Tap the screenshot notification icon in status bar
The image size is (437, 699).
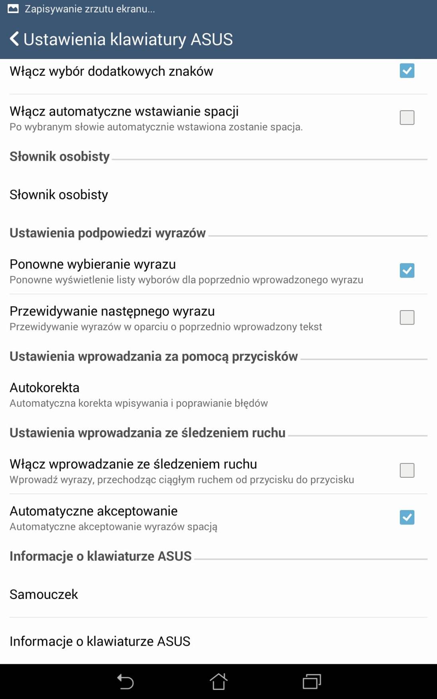click(x=13, y=9)
